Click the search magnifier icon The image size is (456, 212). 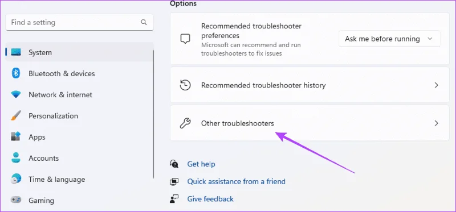[x=144, y=22]
